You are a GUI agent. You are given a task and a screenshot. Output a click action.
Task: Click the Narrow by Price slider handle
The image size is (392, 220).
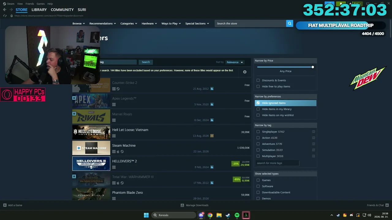coord(313,67)
